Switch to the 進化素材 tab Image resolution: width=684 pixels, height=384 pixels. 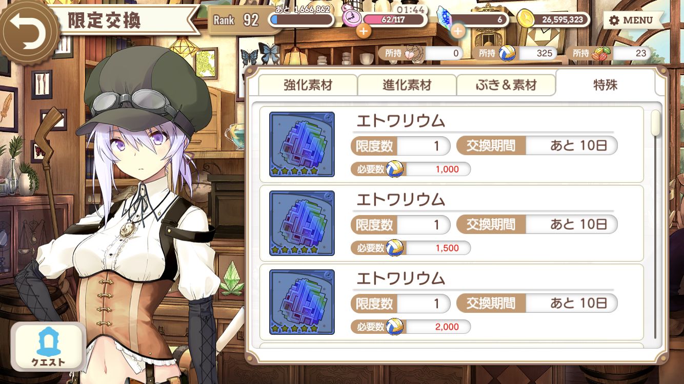(x=407, y=86)
